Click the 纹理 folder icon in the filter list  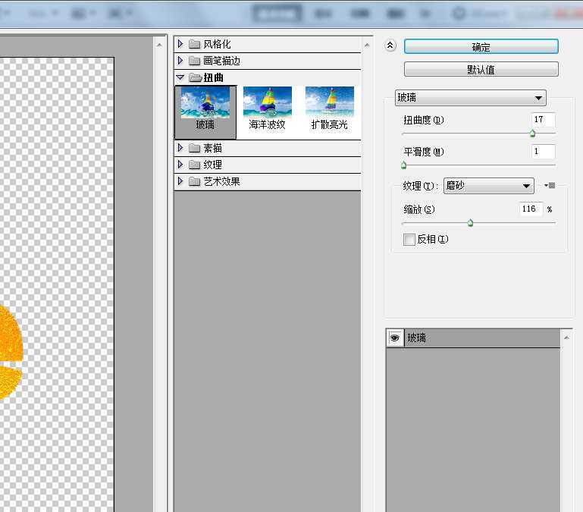(194, 165)
